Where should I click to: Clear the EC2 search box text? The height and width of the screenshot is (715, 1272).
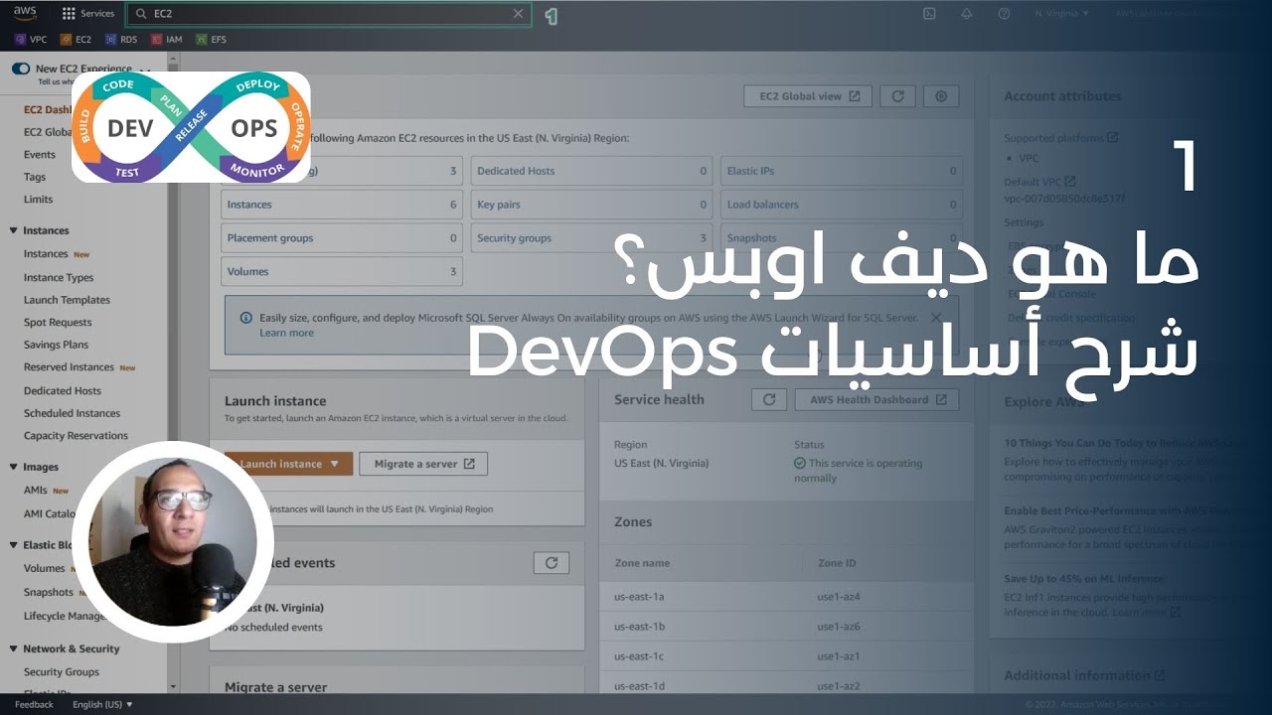[518, 14]
